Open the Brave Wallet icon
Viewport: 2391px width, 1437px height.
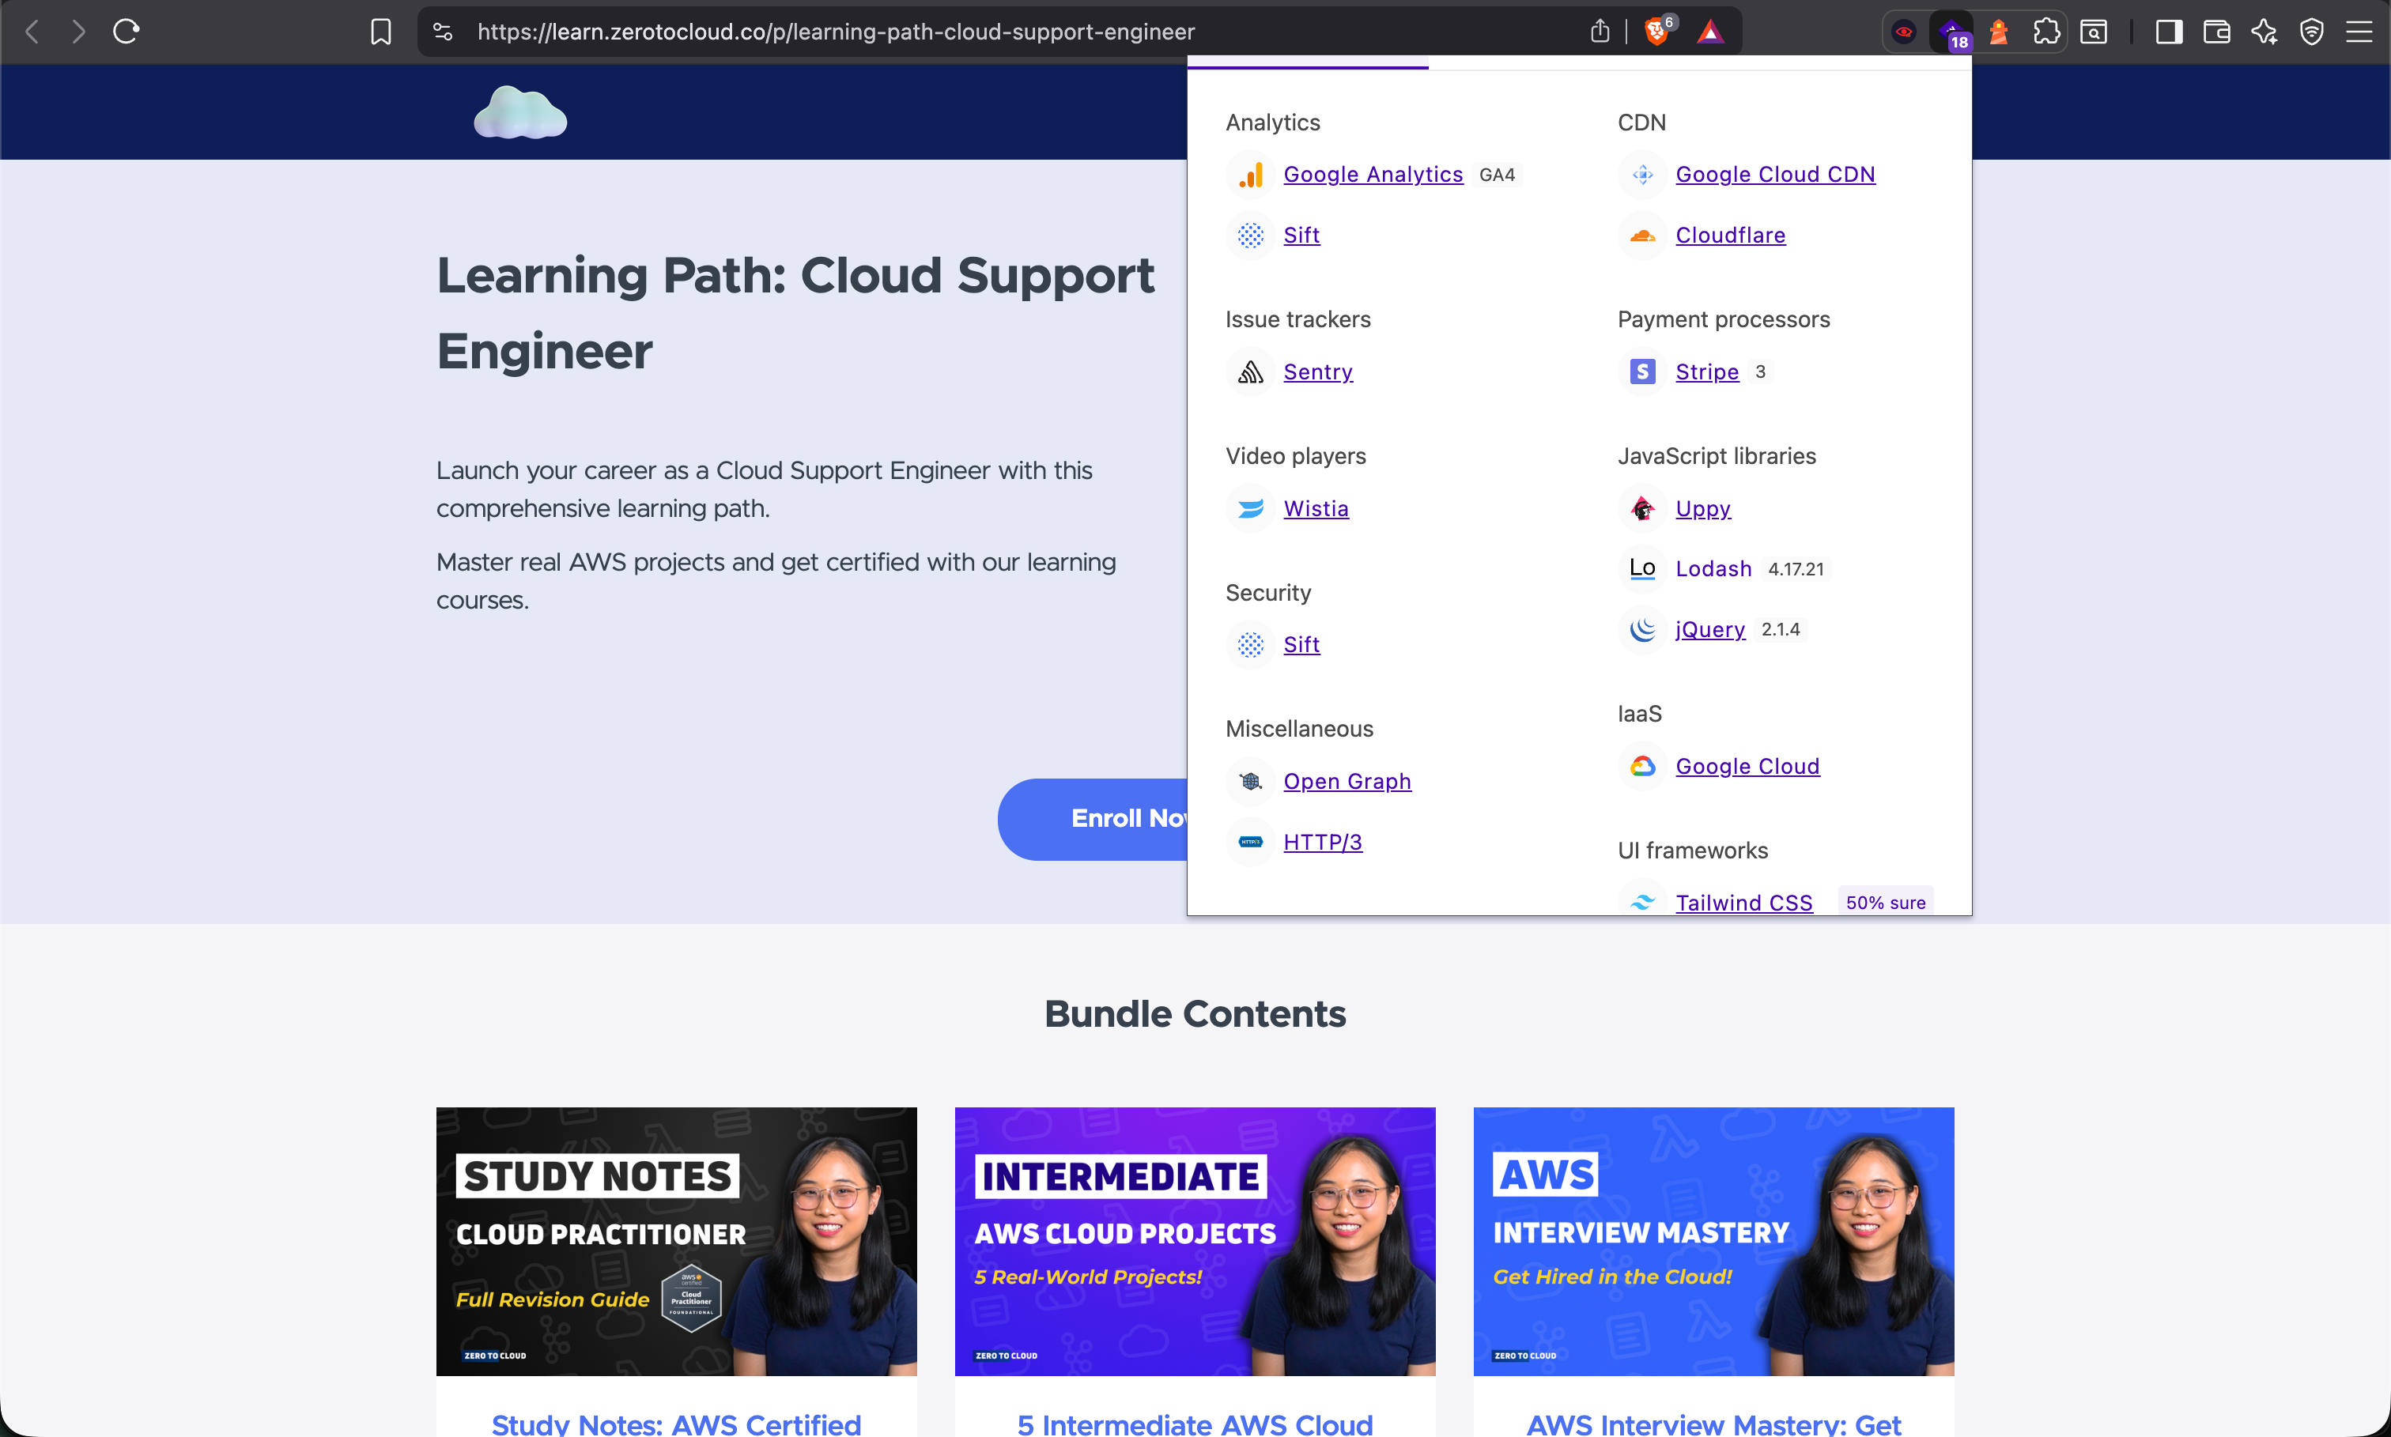(x=2217, y=32)
